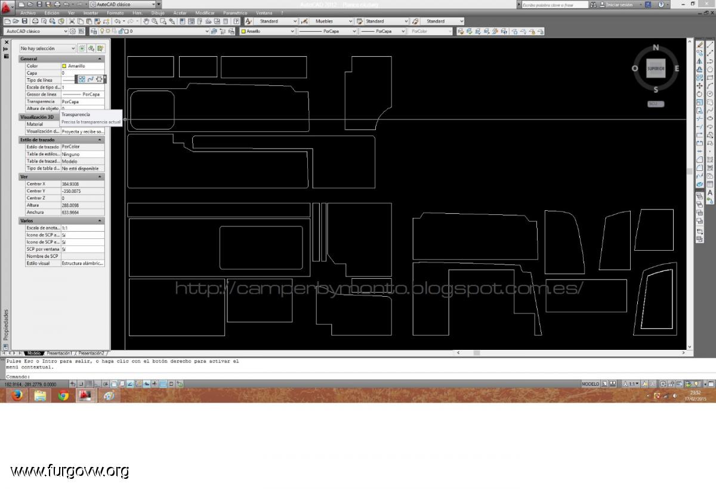Screen dimensions: 716x489
Task: Open the Archivo menu
Action: coord(28,13)
